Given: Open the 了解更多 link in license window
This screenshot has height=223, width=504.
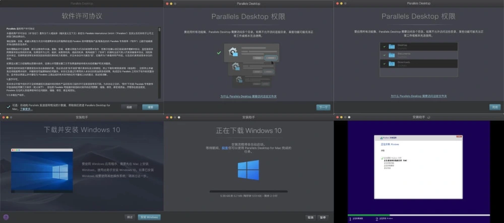Looking at the screenshot, I should 26,109.
